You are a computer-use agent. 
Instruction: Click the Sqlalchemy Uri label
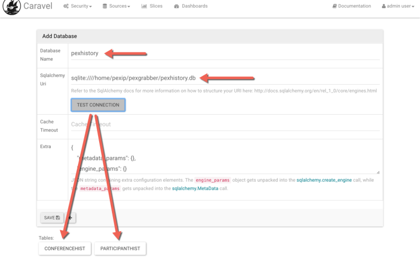tap(52, 80)
